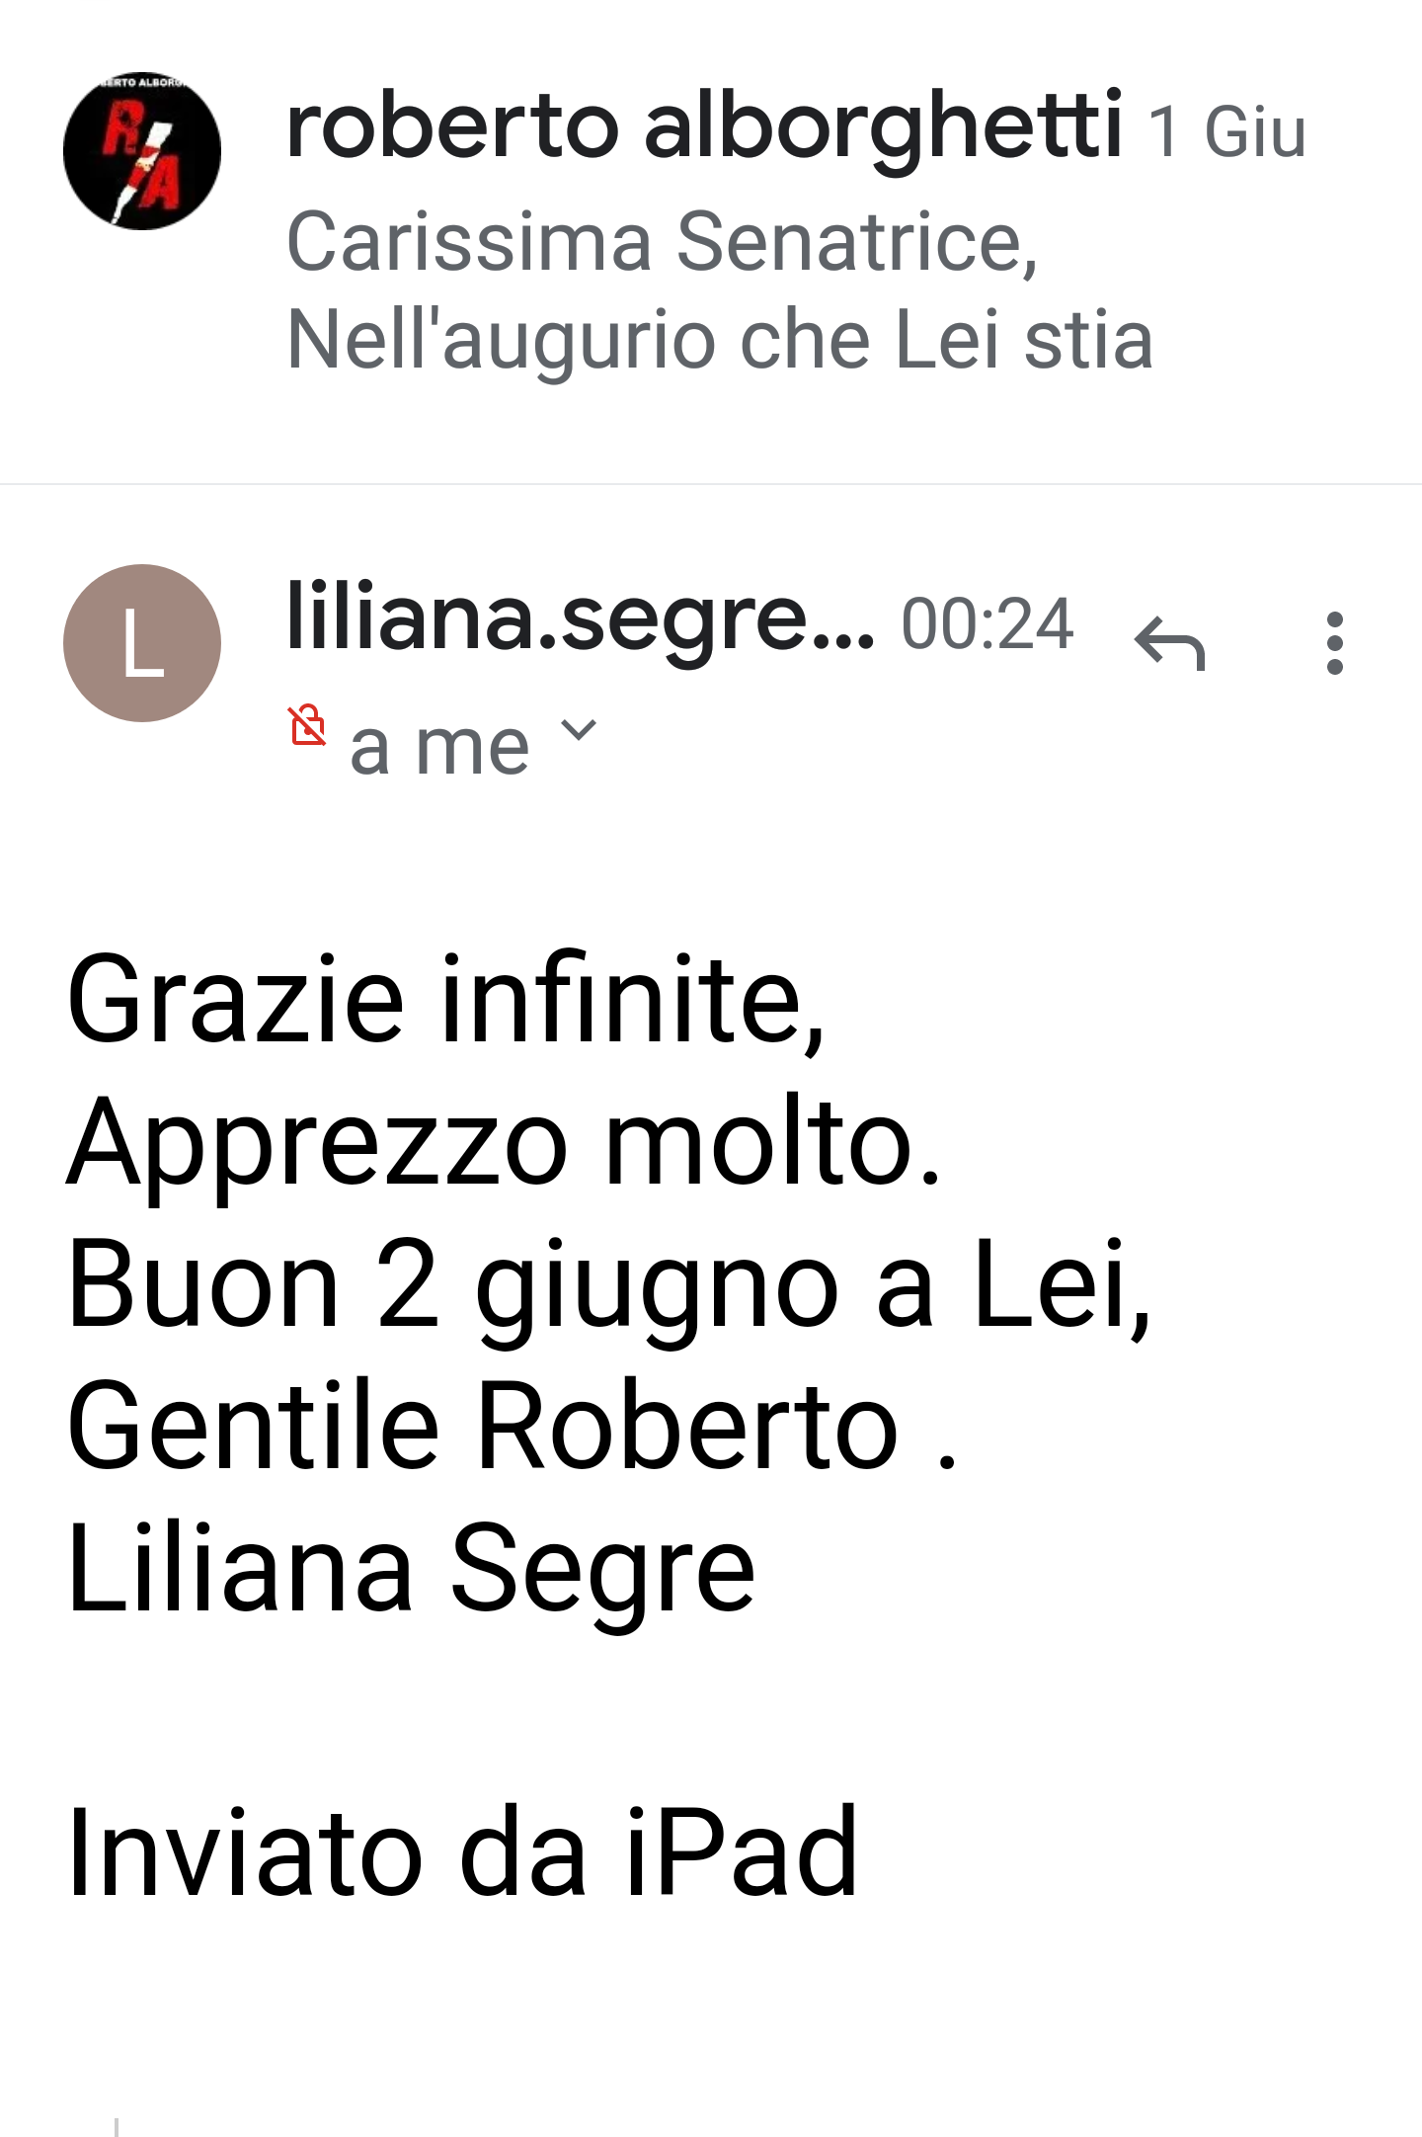Image resolution: width=1422 pixels, height=2137 pixels.
Task: Tap the quoted text marker at bottom
Action: (117, 2126)
